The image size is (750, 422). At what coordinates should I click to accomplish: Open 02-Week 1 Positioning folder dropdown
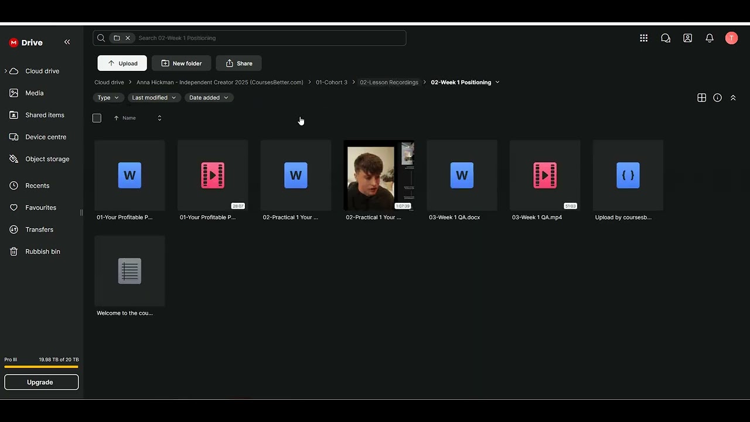497,82
